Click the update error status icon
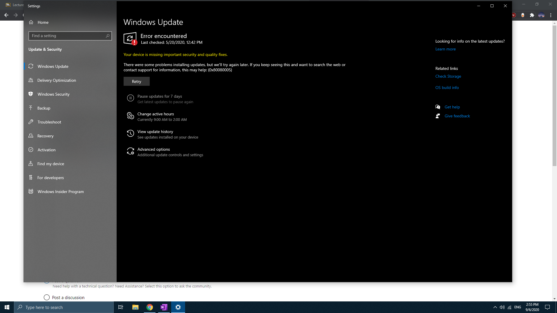557x313 pixels. [130, 39]
